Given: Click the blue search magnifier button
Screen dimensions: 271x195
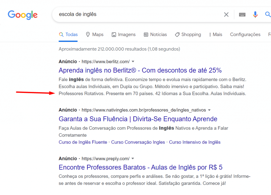Looking at the screenshot, I should pos(268,15).
